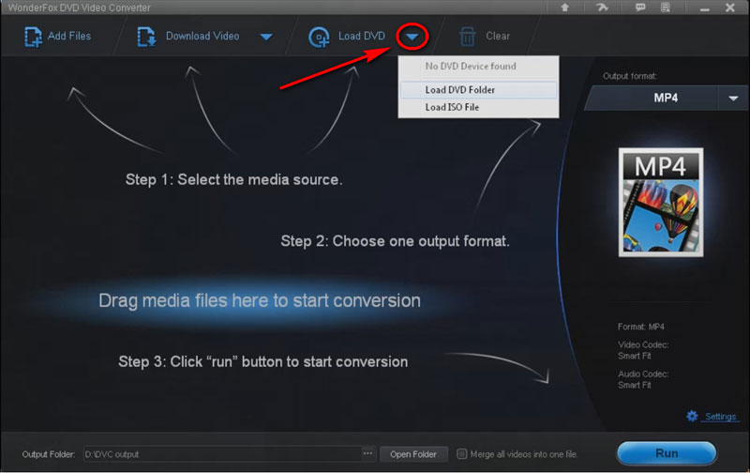Click the Load DVD disc icon
This screenshot has height=473, width=750.
tap(319, 38)
